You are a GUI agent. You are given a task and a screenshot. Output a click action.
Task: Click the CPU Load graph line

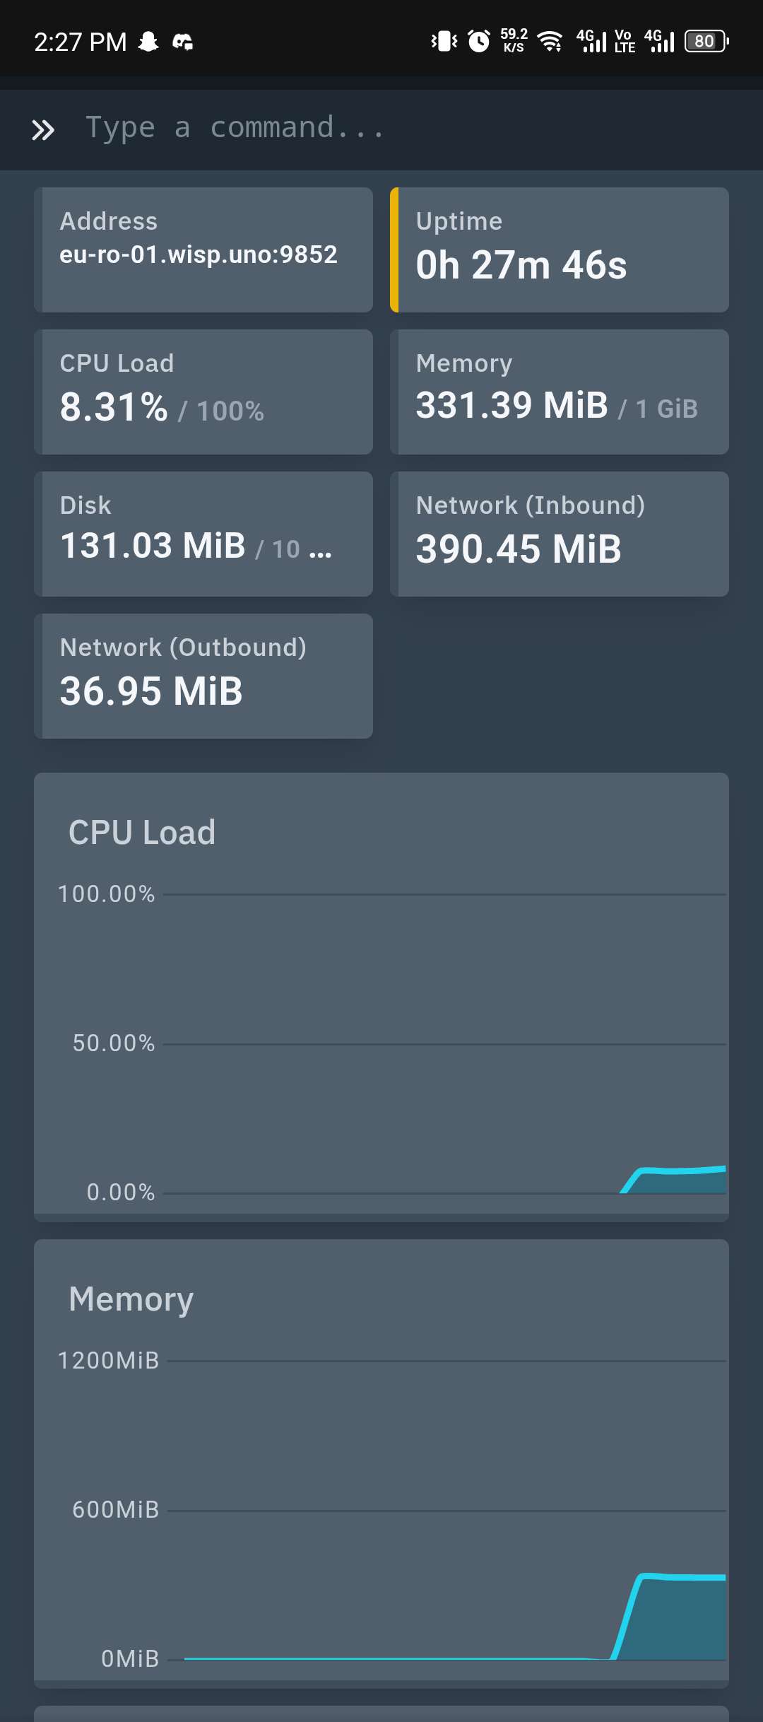coord(678,1171)
